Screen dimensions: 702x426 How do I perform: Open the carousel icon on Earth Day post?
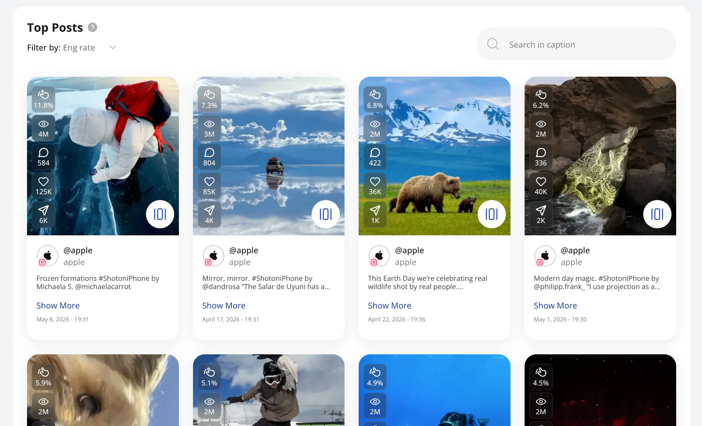click(x=492, y=214)
